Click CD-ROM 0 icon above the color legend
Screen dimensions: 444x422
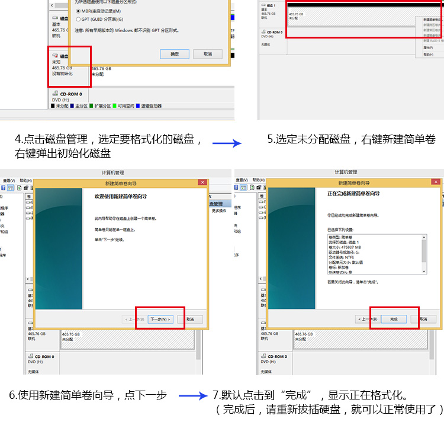55,93
